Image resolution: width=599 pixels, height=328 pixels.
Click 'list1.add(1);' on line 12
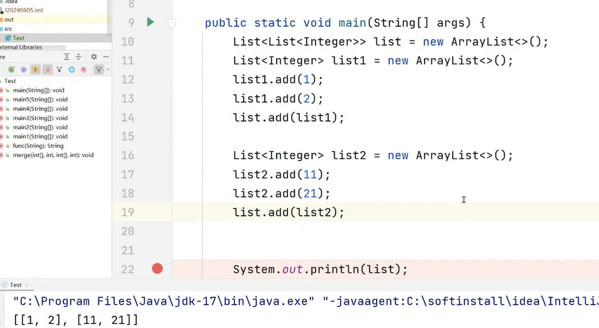(278, 79)
